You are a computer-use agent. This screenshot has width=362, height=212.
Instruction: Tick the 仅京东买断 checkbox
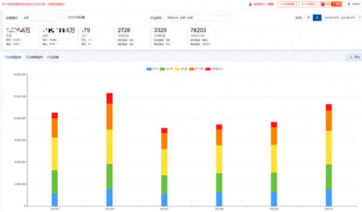pos(65,17)
